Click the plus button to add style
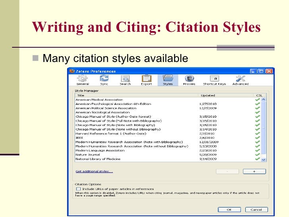 coord(254,171)
